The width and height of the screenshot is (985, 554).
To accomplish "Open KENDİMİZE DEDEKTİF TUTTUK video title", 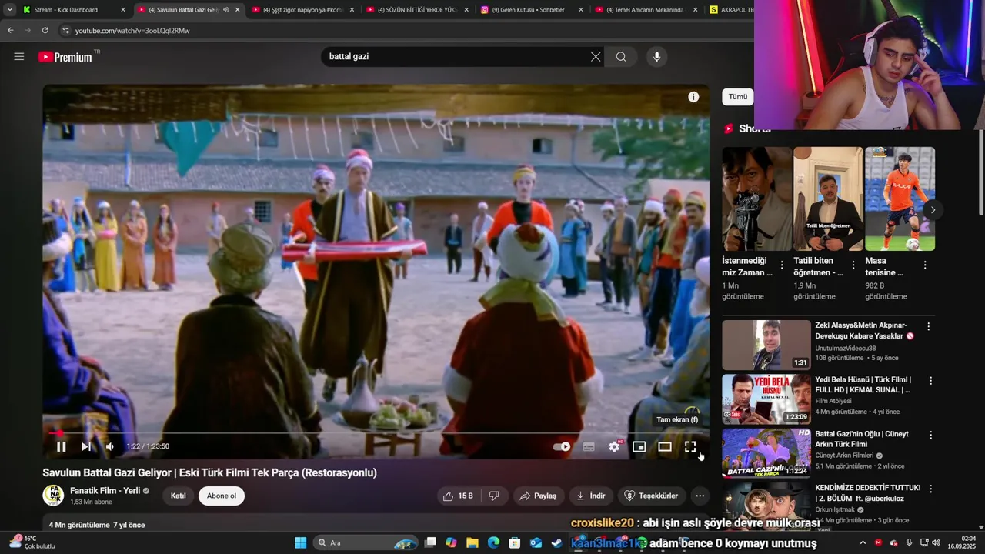I will [x=867, y=493].
